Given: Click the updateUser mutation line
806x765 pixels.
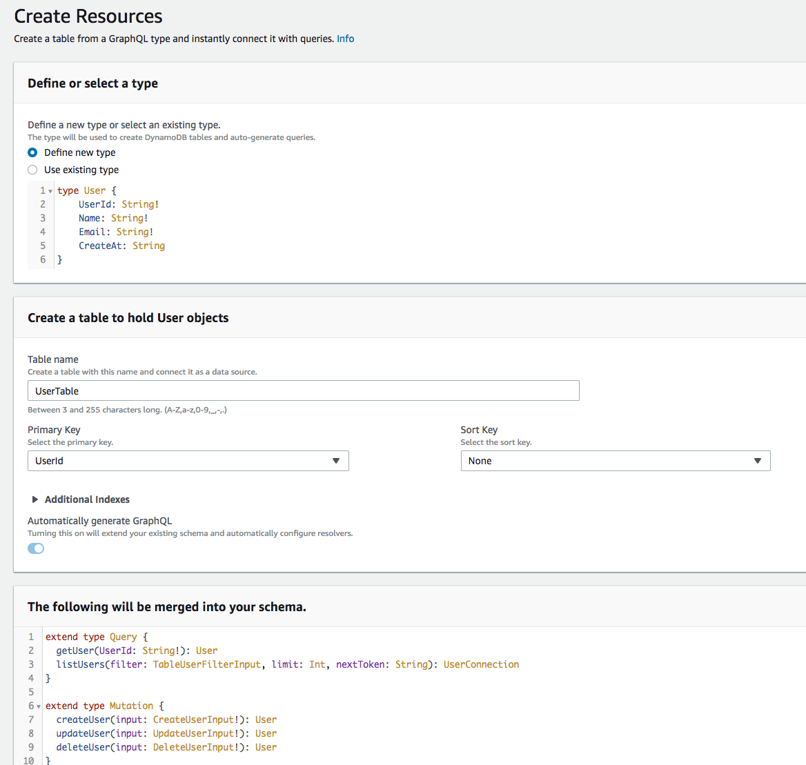Looking at the screenshot, I should click(x=166, y=734).
